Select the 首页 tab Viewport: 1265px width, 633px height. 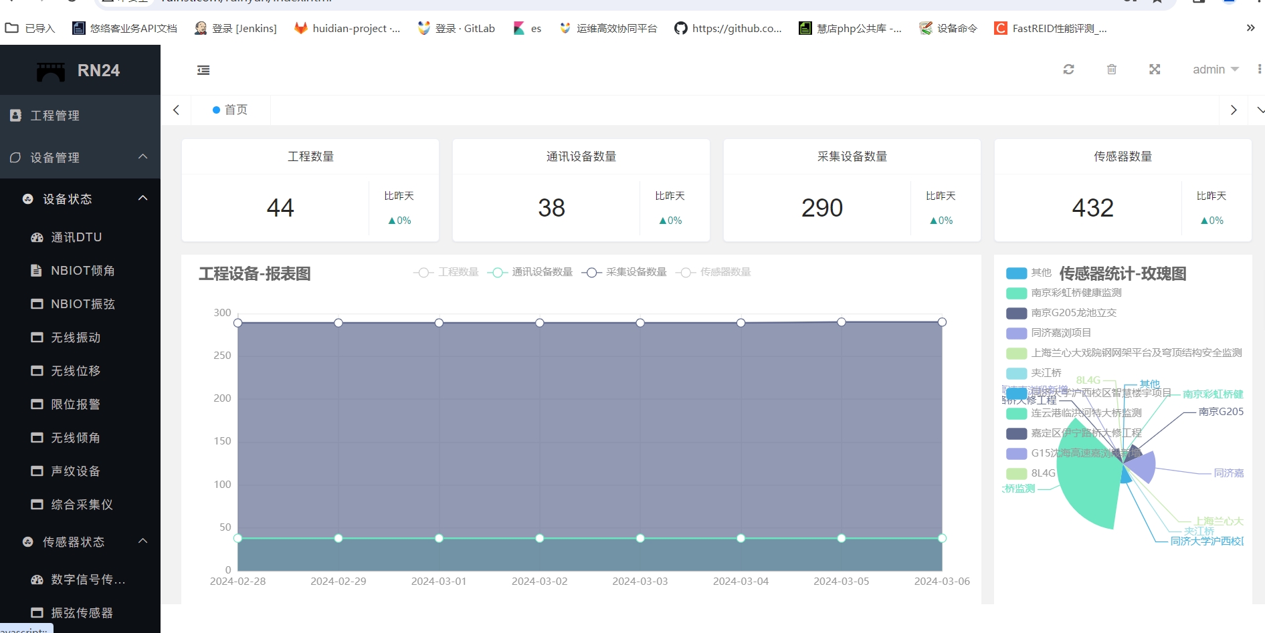click(x=230, y=110)
